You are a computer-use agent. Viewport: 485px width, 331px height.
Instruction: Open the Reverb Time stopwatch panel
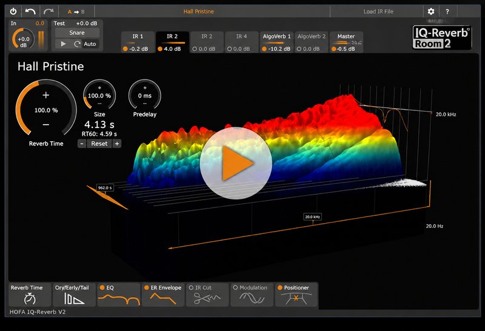(x=30, y=295)
